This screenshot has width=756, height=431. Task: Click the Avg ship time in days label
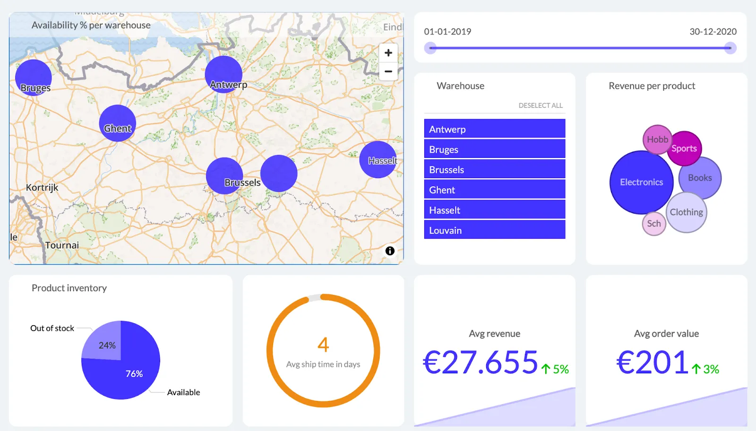[323, 364]
